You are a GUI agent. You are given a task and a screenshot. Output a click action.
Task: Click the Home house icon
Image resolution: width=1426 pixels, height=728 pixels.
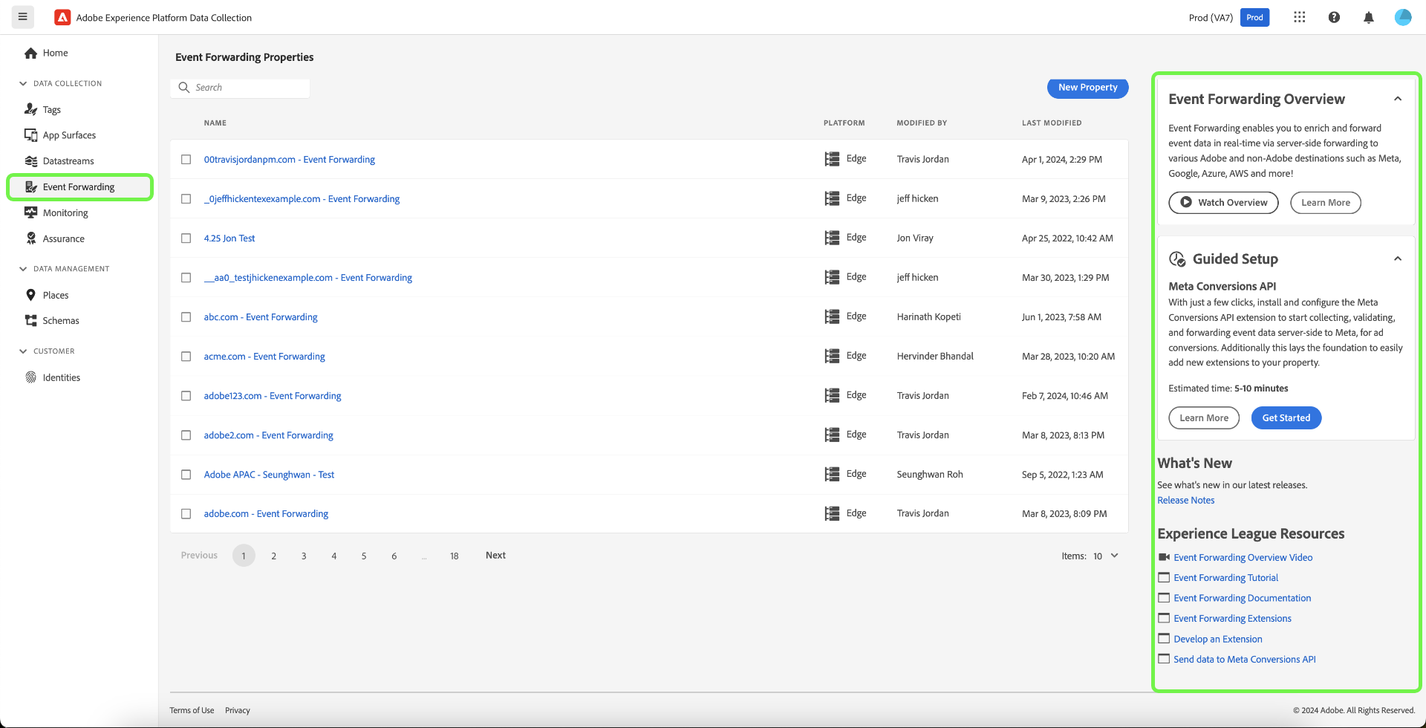pos(30,53)
